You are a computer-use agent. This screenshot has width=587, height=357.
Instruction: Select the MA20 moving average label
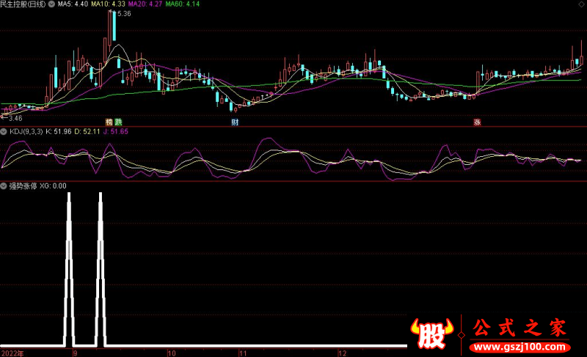146,4
